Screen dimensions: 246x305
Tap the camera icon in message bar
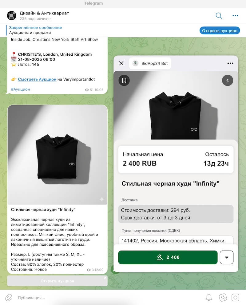pos(235,297)
